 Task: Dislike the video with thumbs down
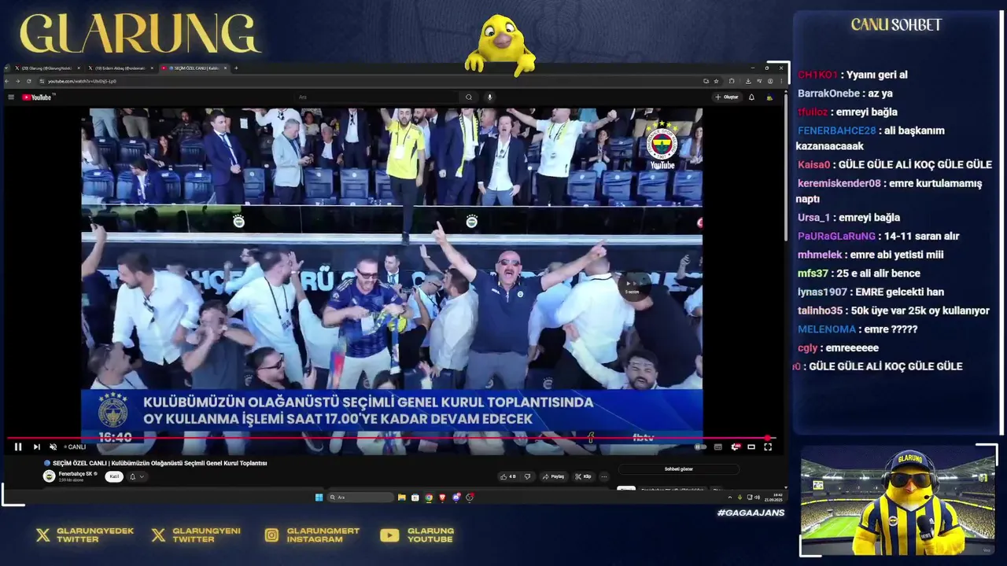[527, 476]
